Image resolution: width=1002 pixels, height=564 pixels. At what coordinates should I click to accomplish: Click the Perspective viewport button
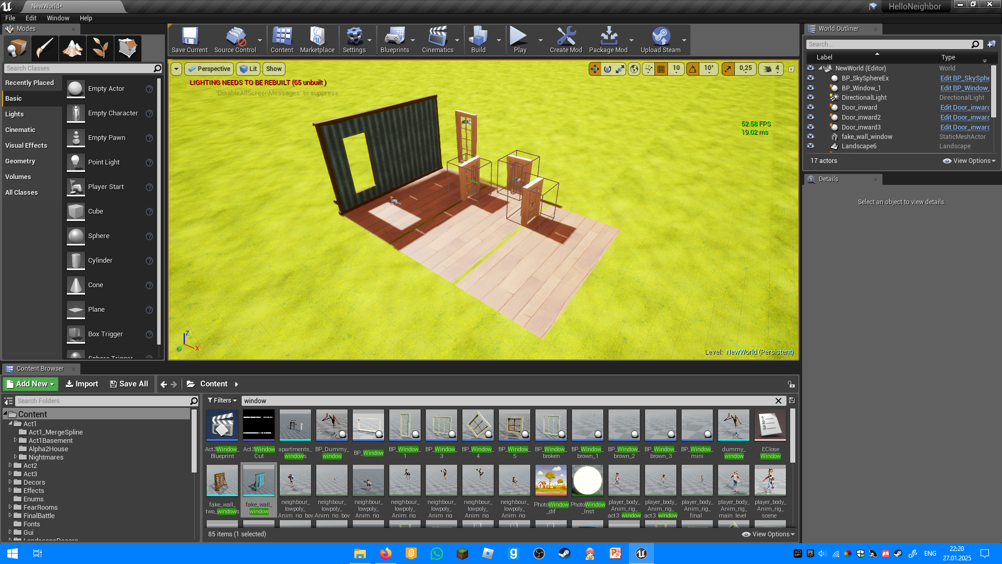click(x=209, y=69)
